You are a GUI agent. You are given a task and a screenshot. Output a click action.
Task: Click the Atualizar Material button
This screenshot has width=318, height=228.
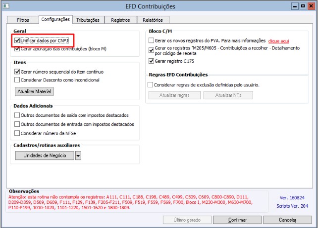[34, 91]
